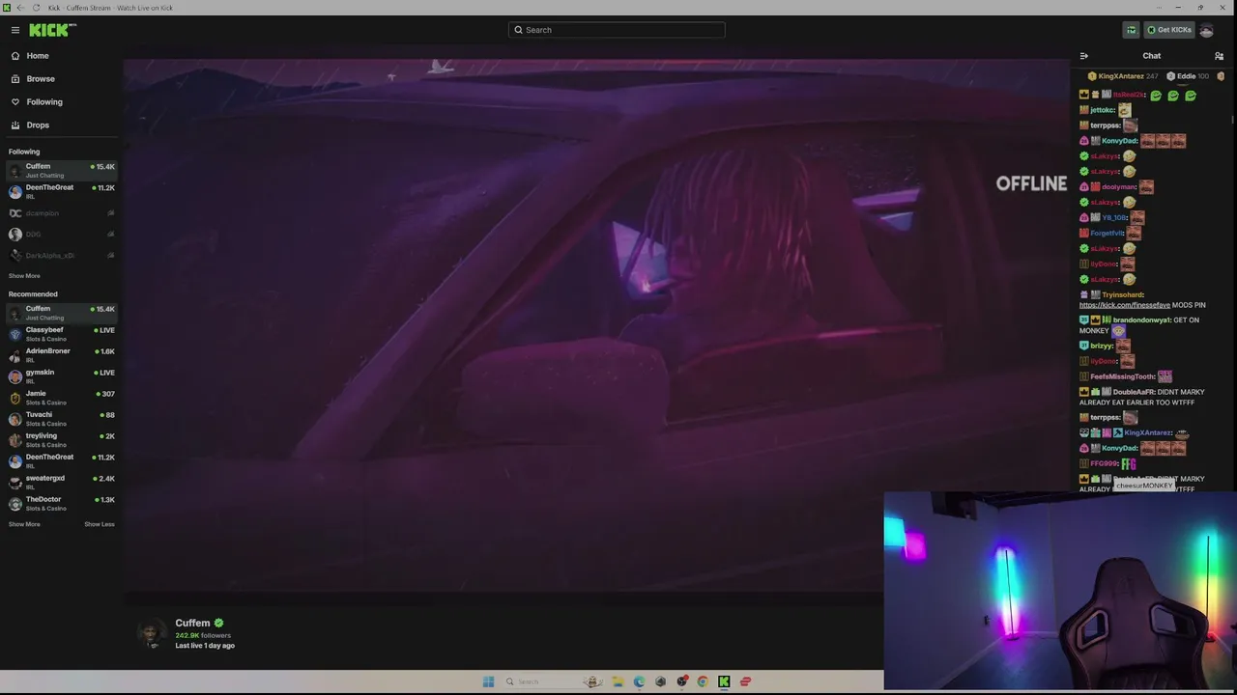The width and height of the screenshot is (1237, 695).
Task: Click the offline stream video player
Action: tap(596, 324)
